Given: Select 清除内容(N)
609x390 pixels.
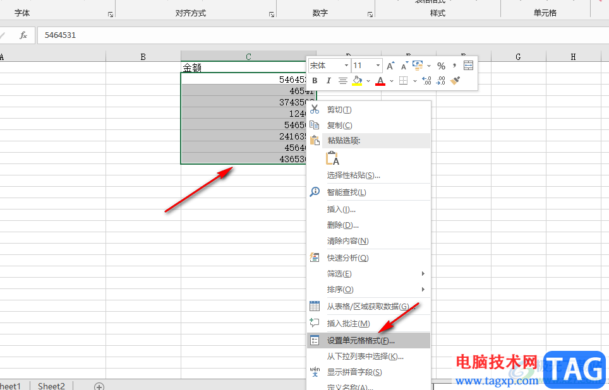Looking at the screenshot, I should pos(368,241).
